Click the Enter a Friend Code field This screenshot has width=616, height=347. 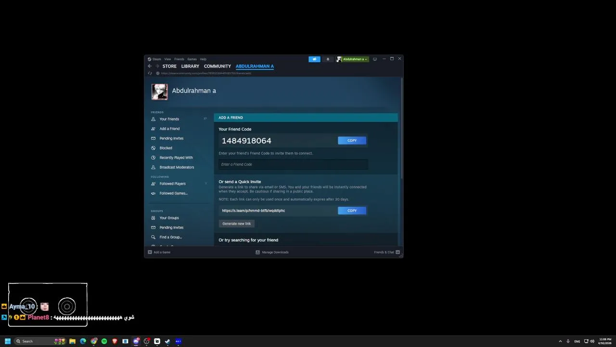coord(293,164)
